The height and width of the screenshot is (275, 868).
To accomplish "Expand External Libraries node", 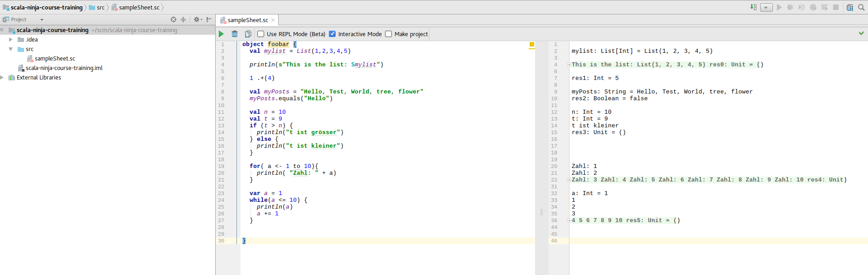I will click(2, 78).
